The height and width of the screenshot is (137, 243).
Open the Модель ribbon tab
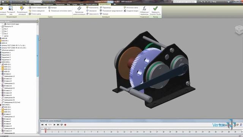pyautogui.click(x=28, y=5)
